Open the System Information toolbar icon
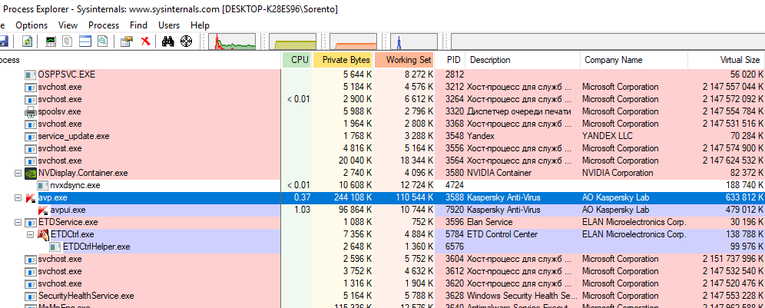This screenshot has height=308, width=765. 50,41
